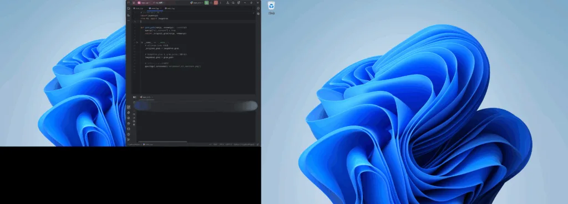568x204 pixels.
Task: Open the IDE settings gear icon in title bar
Action: (239, 3)
